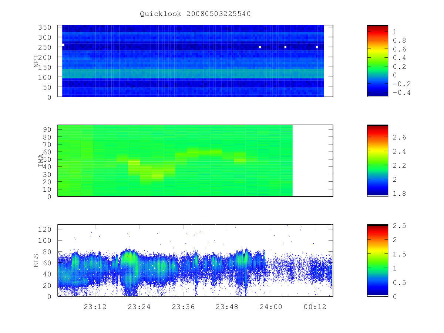Screen dimensions: 444x333
Task: Click the -0.4 label on NPI colorbar
Action: [401, 92]
